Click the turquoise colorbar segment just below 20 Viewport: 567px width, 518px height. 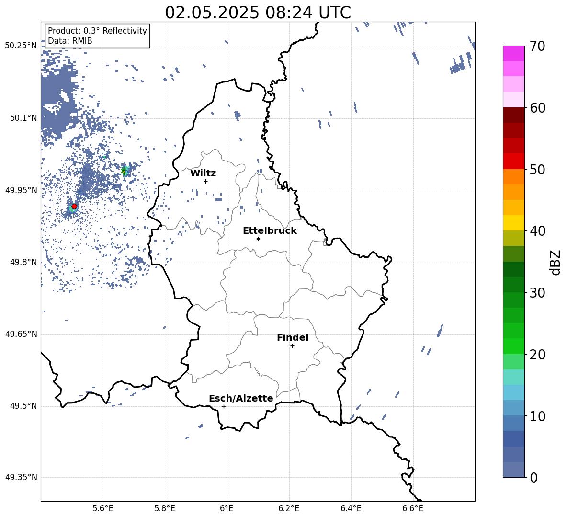[514, 377]
